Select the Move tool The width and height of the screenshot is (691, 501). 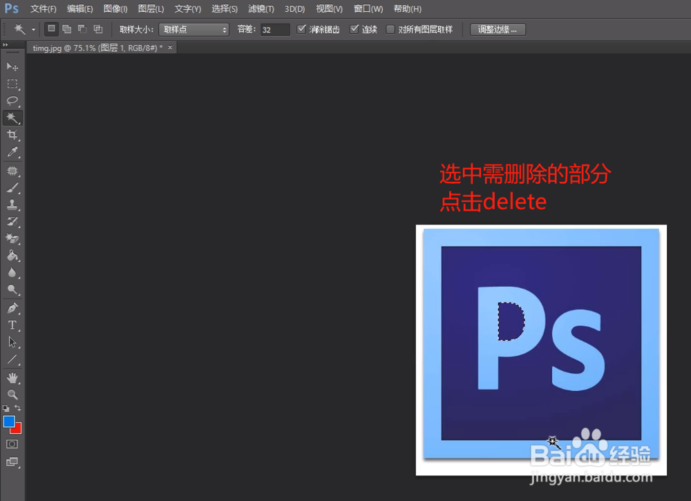12,66
